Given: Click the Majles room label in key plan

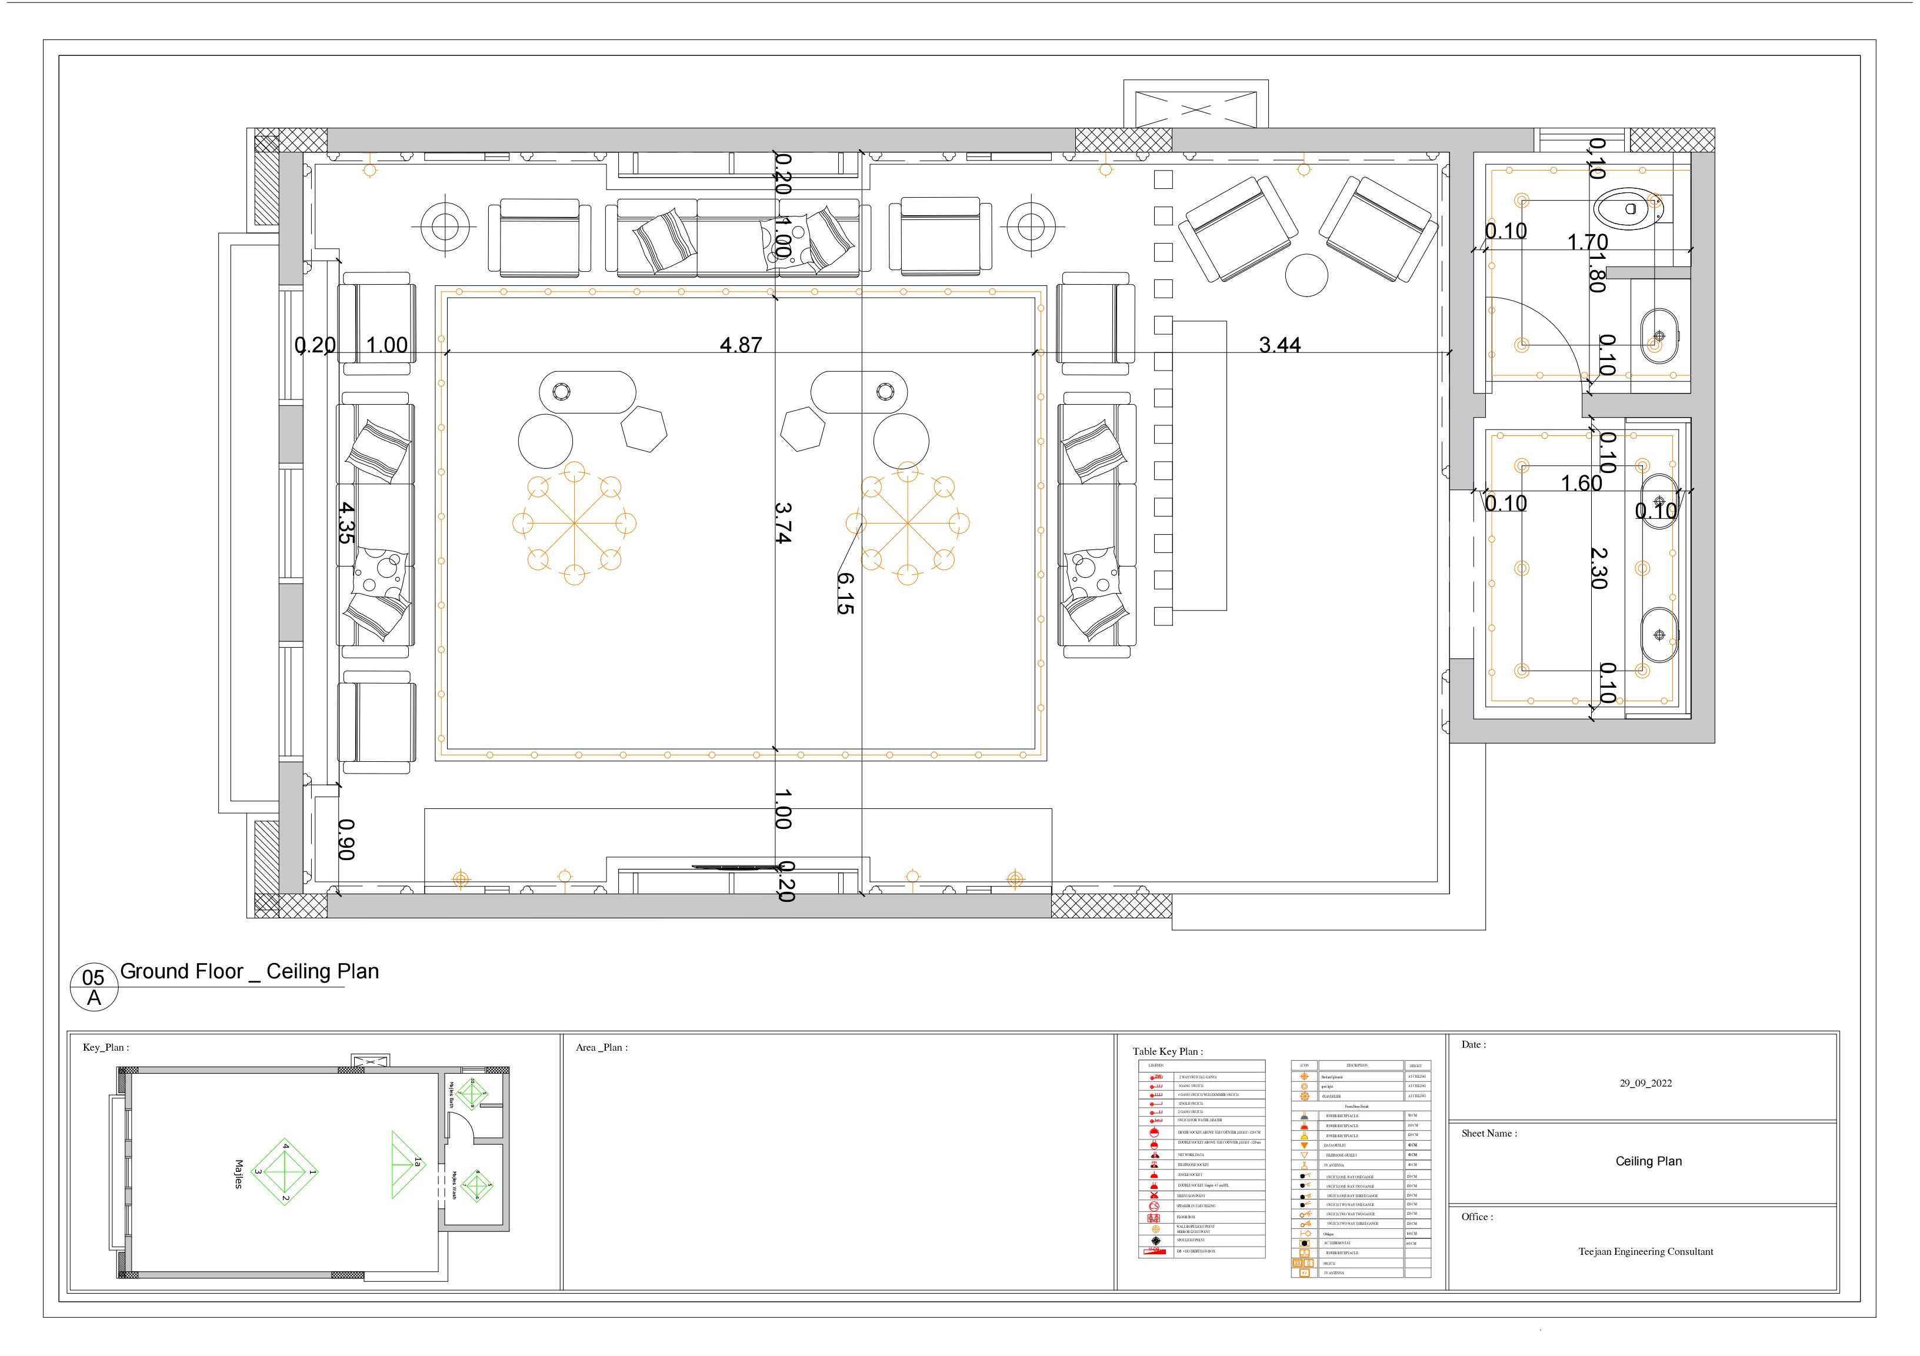Looking at the screenshot, I should (238, 1174).
